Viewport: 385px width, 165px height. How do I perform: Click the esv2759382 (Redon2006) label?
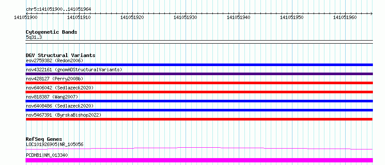point(55,60)
